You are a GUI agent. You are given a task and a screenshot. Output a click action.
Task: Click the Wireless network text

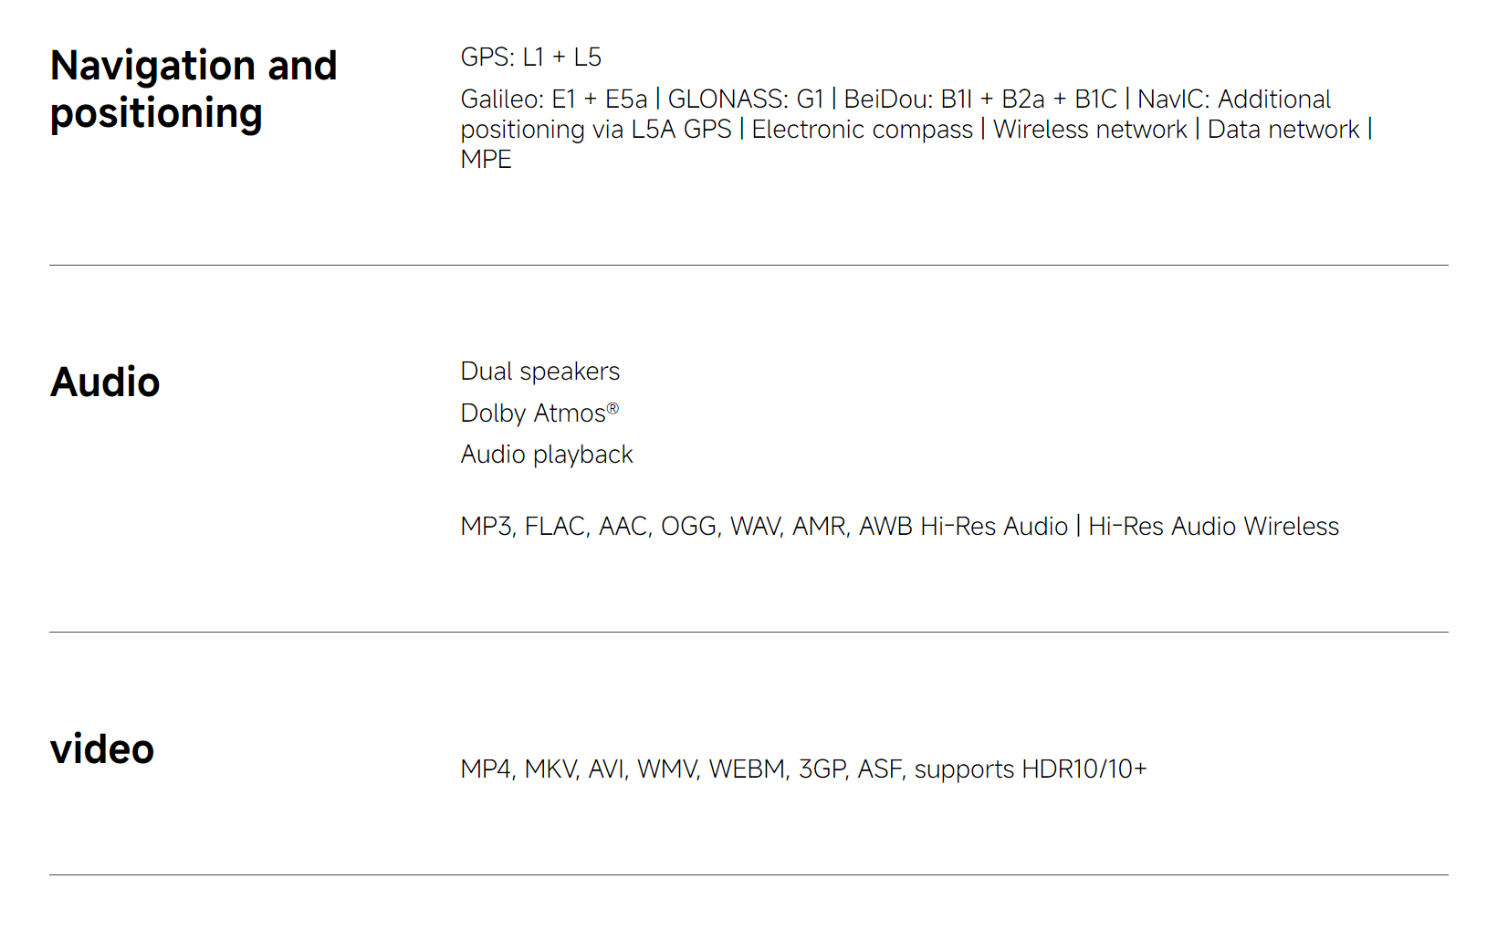tap(1090, 130)
